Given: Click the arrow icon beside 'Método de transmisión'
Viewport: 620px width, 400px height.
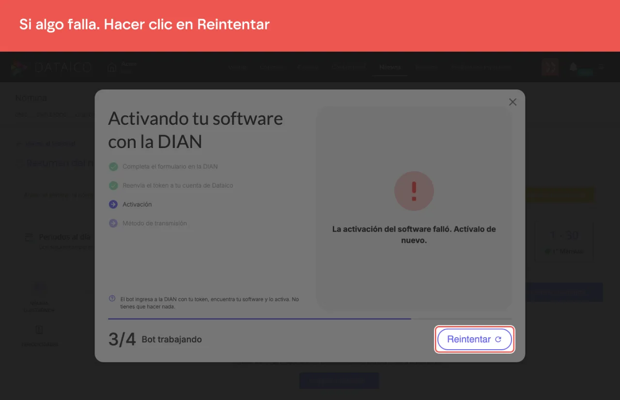Looking at the screenshot, I should pos(113,223).
